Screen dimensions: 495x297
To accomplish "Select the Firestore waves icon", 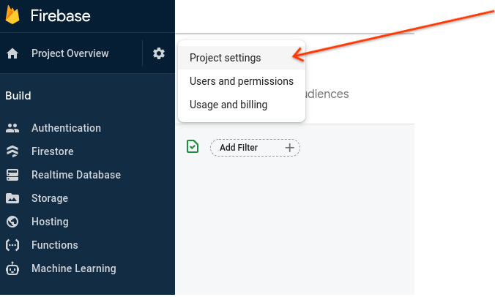I will (x=12, y=151).
